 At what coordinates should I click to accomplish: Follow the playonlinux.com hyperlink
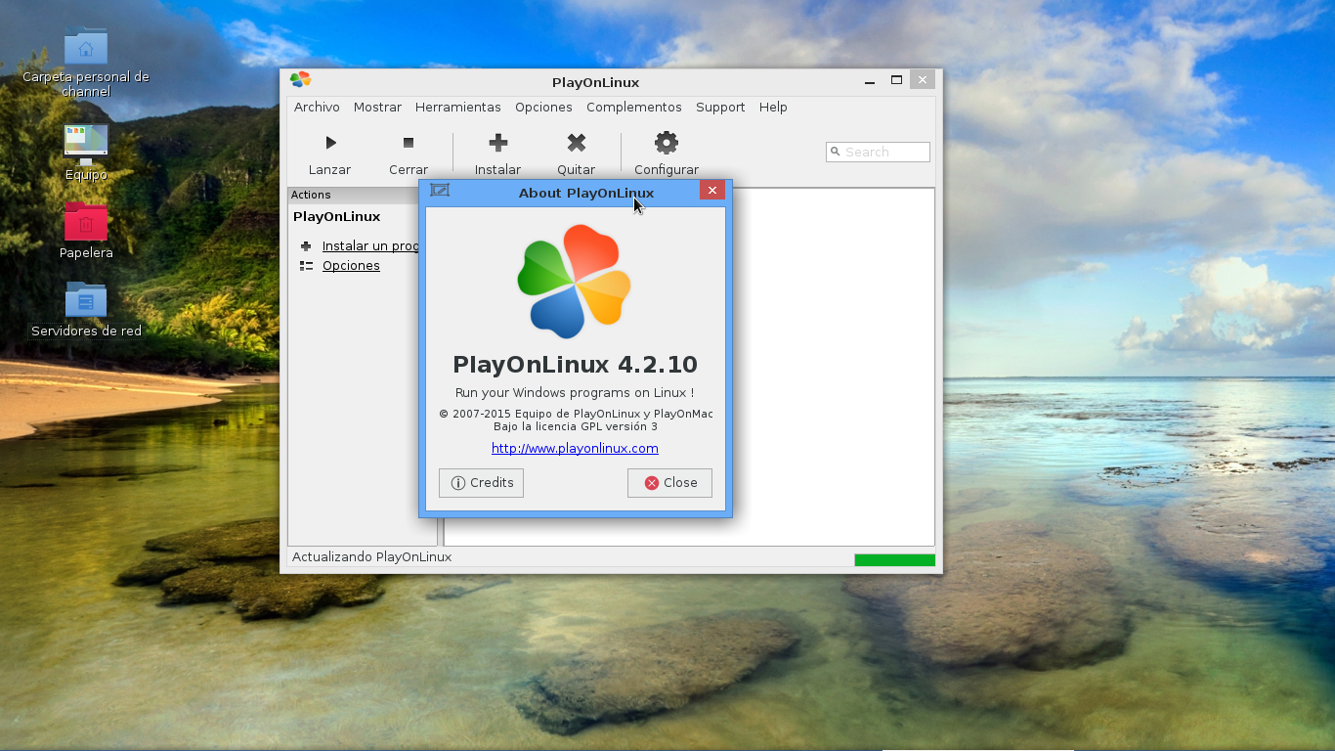click(575, 448)
